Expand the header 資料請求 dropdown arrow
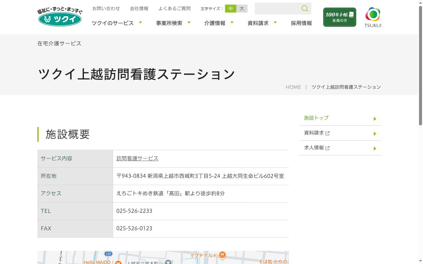The image size is (423, 264). click(x=275, y=22)
